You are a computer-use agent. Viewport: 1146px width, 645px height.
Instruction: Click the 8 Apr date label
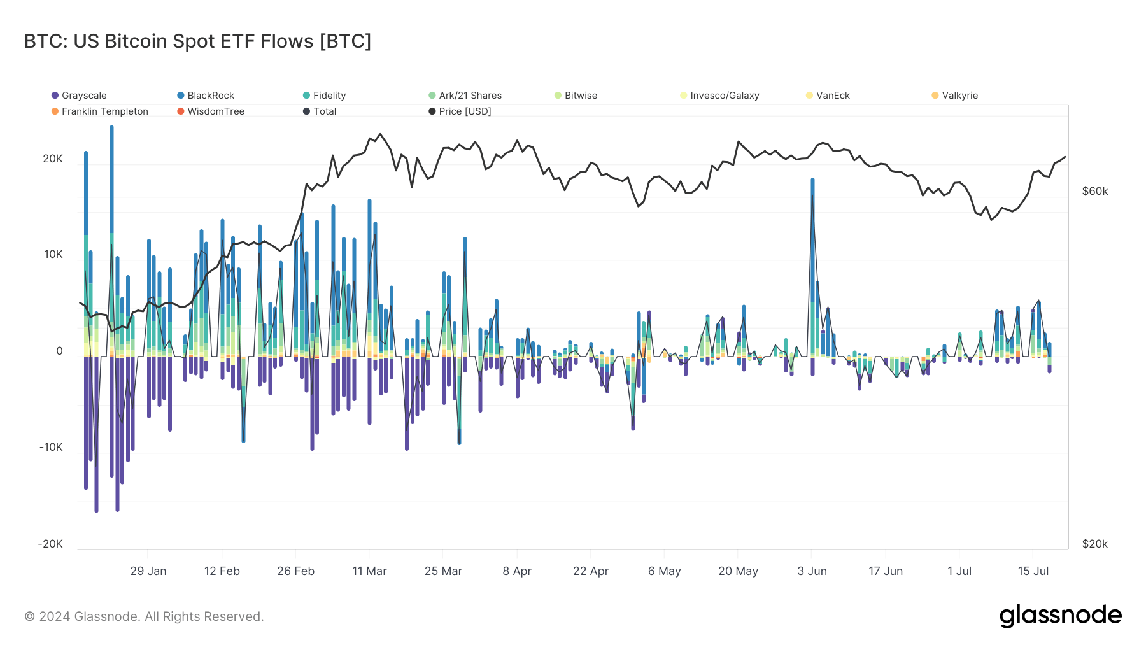pyautogui.click(x=517, y=571)
